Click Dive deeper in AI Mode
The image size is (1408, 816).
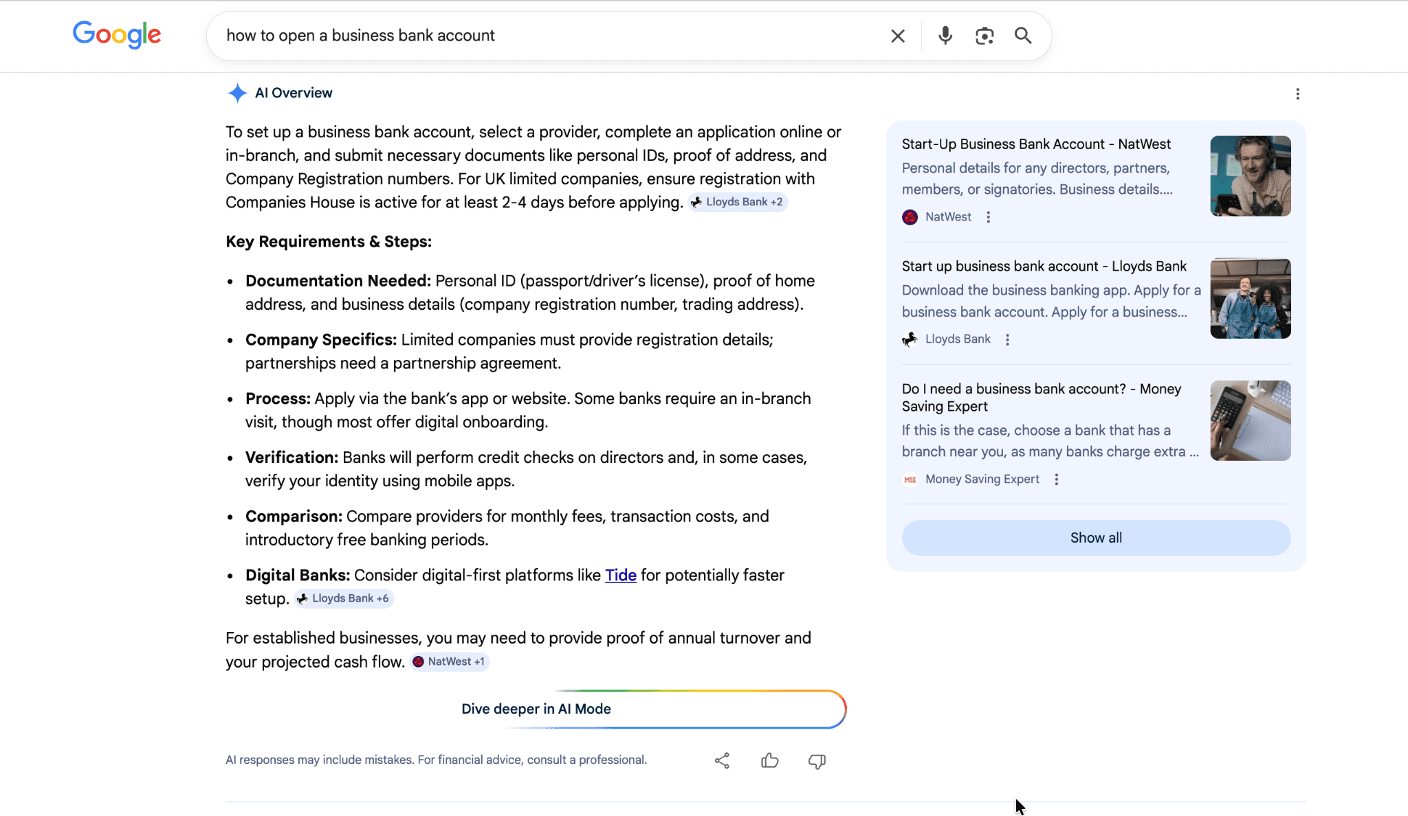pos(536,709)
